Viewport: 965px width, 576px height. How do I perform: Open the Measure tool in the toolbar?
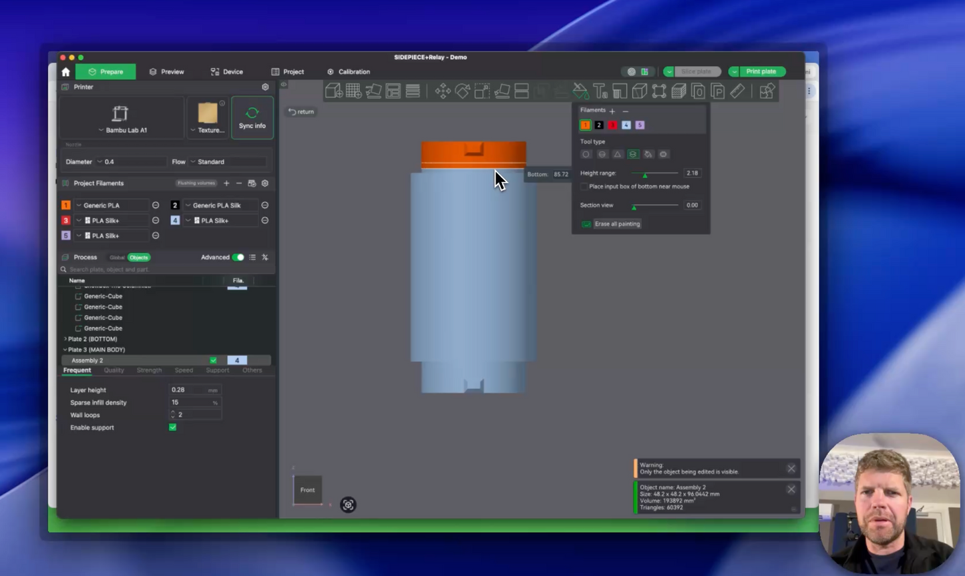(737, 91)
